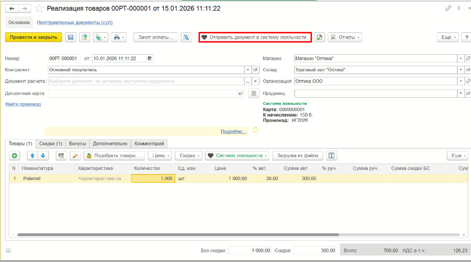The image size is (471, 262).
Task: Click Загрузка из файла button
Action: [298, 155]
